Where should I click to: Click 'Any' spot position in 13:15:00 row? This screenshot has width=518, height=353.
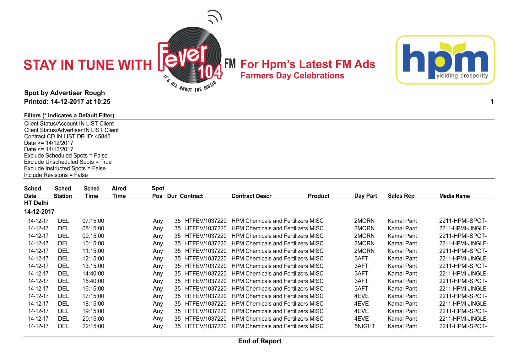[x=158, y=266]
